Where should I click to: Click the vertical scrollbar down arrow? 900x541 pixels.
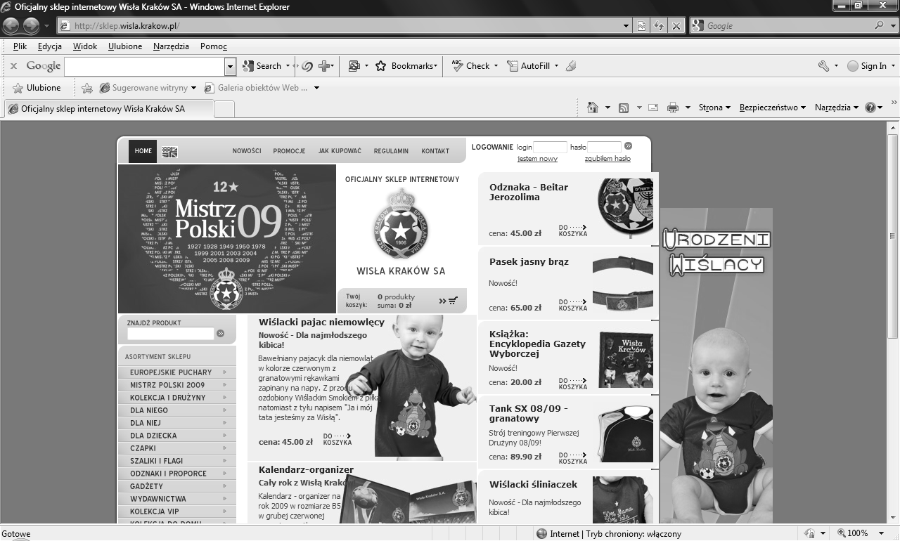tap(893, 518)
